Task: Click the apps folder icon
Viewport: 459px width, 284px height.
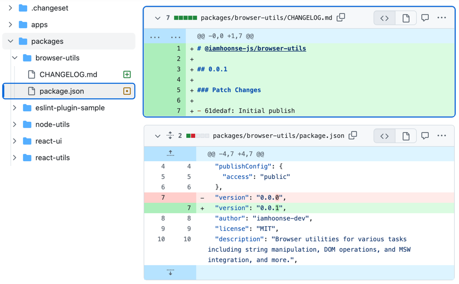Action: (23, 24)
